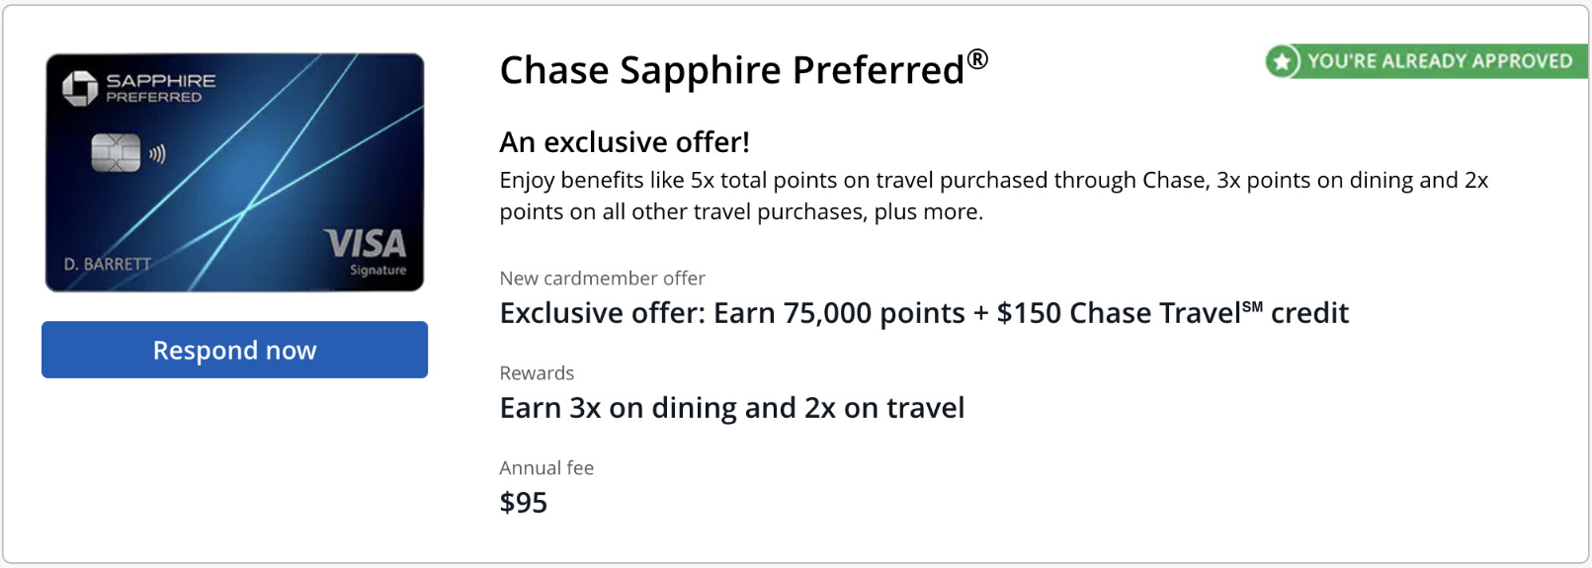This screenshot has width=1592, height=568.
Task: Click "Earn 3x on dining and 2x on travel"
Action: (731, 408)
